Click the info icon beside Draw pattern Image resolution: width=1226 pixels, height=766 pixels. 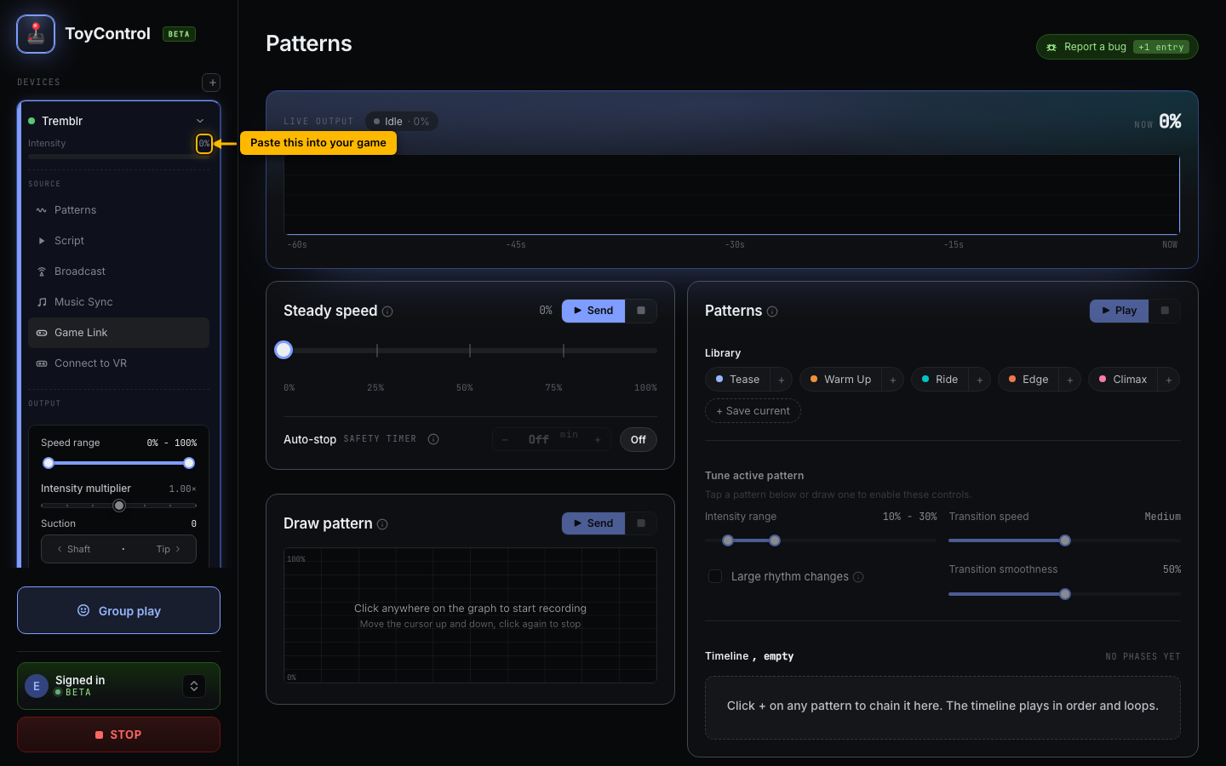(382, 524)
